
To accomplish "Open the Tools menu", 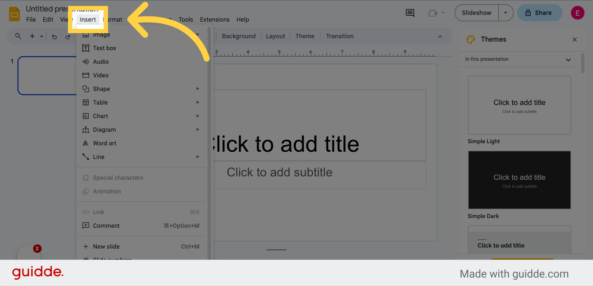I will coord(185,20).
